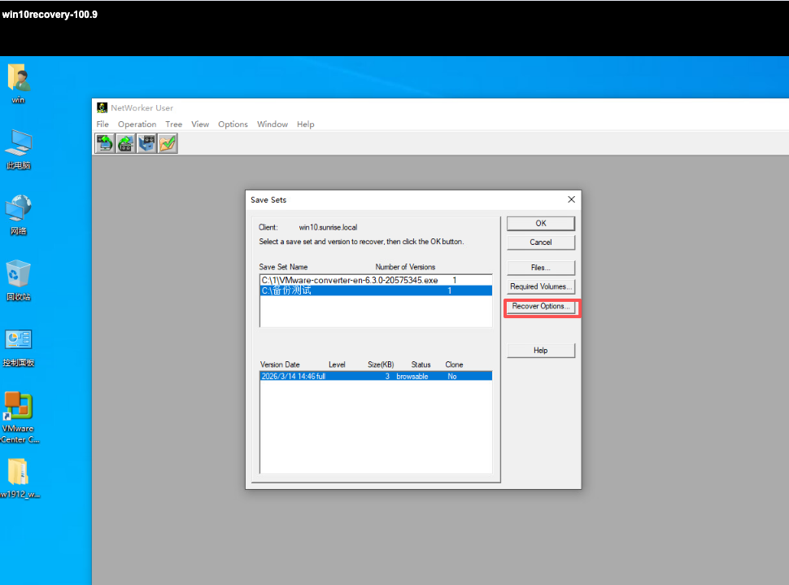Click the Recover toolbar icon in NetWorker User
This screenshot has height=585, width=789.
click(126, 143)
